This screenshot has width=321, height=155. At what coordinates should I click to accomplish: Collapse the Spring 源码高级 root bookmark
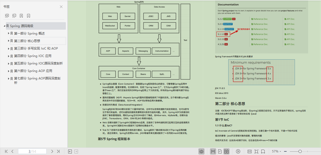[4, 26]
